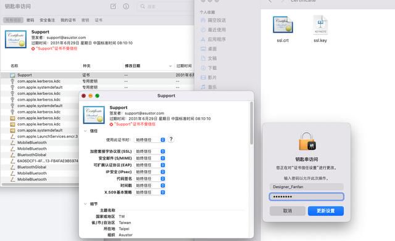Open Music (音乐) in Finder sidebar
The image size is (395, 241).
tap(209, 87)
